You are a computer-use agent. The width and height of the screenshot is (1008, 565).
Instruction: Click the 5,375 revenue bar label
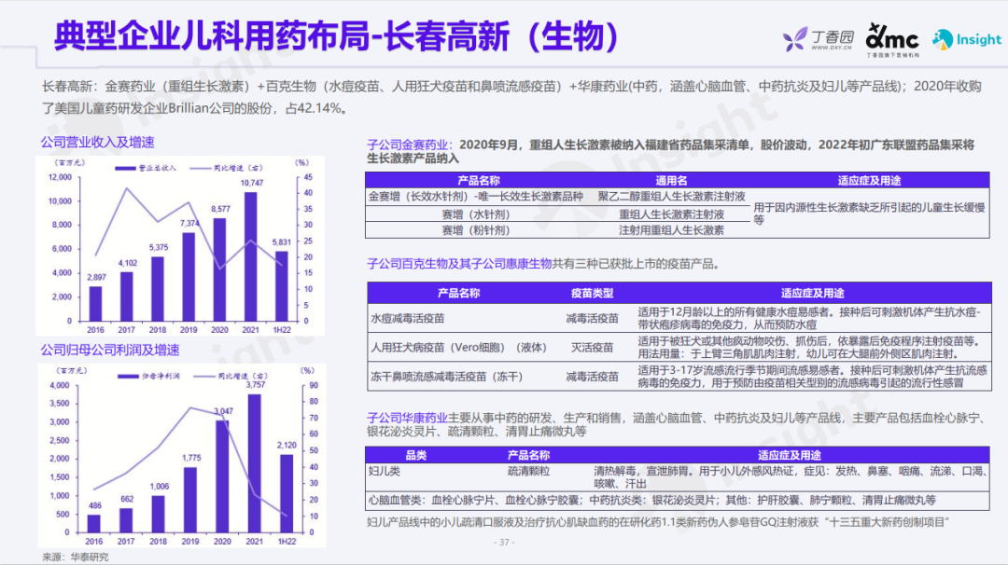[158, 247]
